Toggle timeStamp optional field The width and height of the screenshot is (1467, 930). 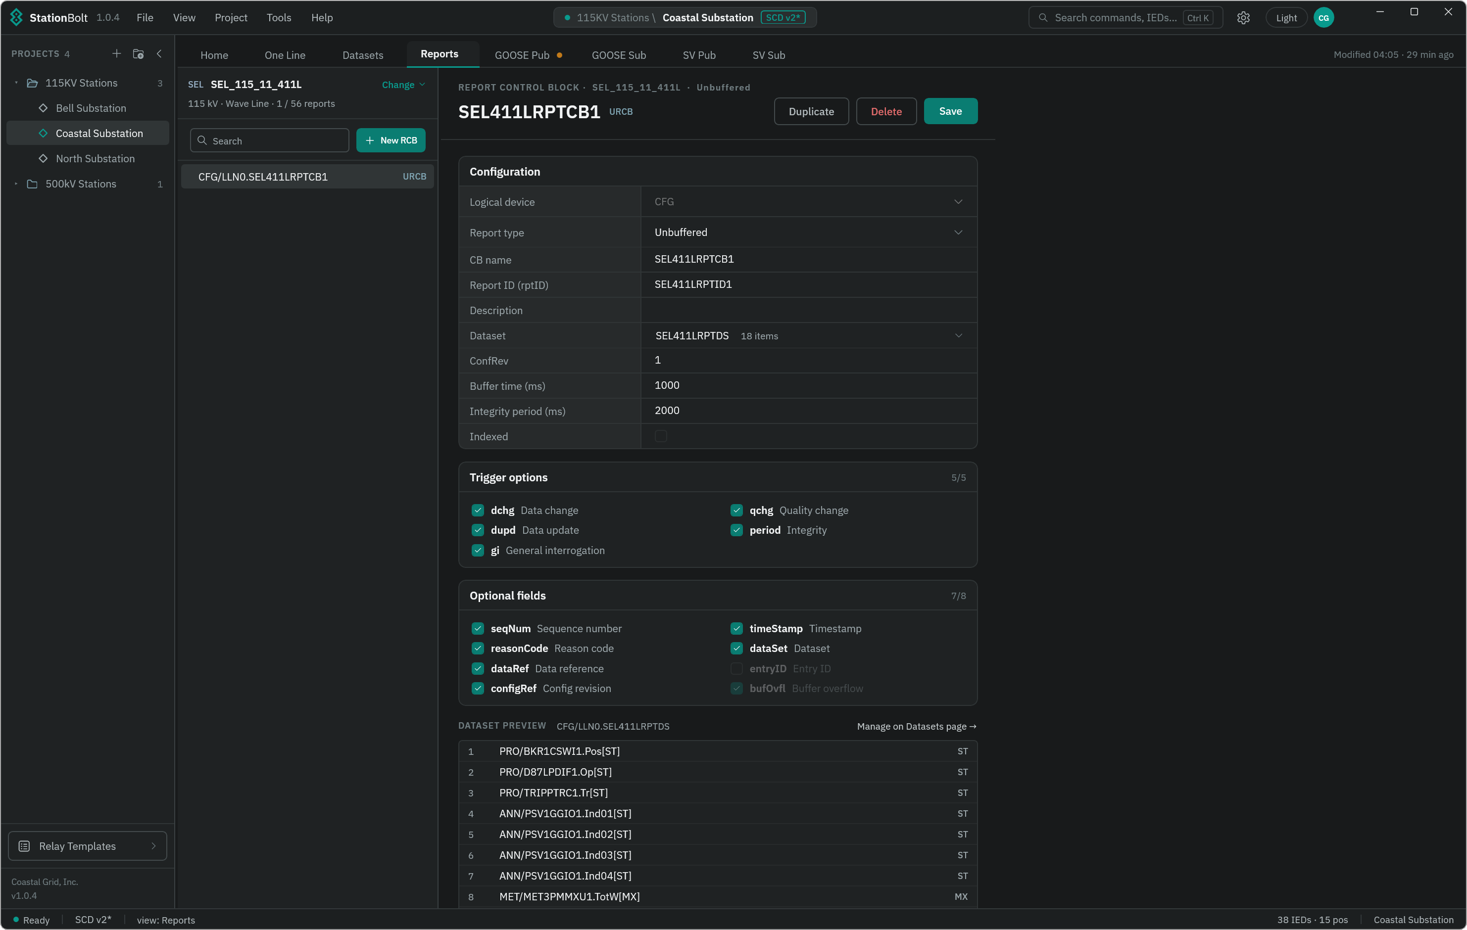pos(736,629)
